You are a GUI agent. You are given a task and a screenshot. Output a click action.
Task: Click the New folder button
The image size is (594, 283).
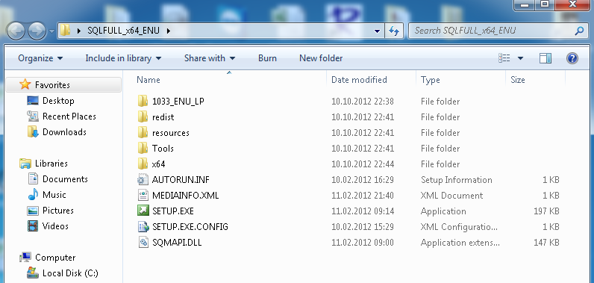321,58
